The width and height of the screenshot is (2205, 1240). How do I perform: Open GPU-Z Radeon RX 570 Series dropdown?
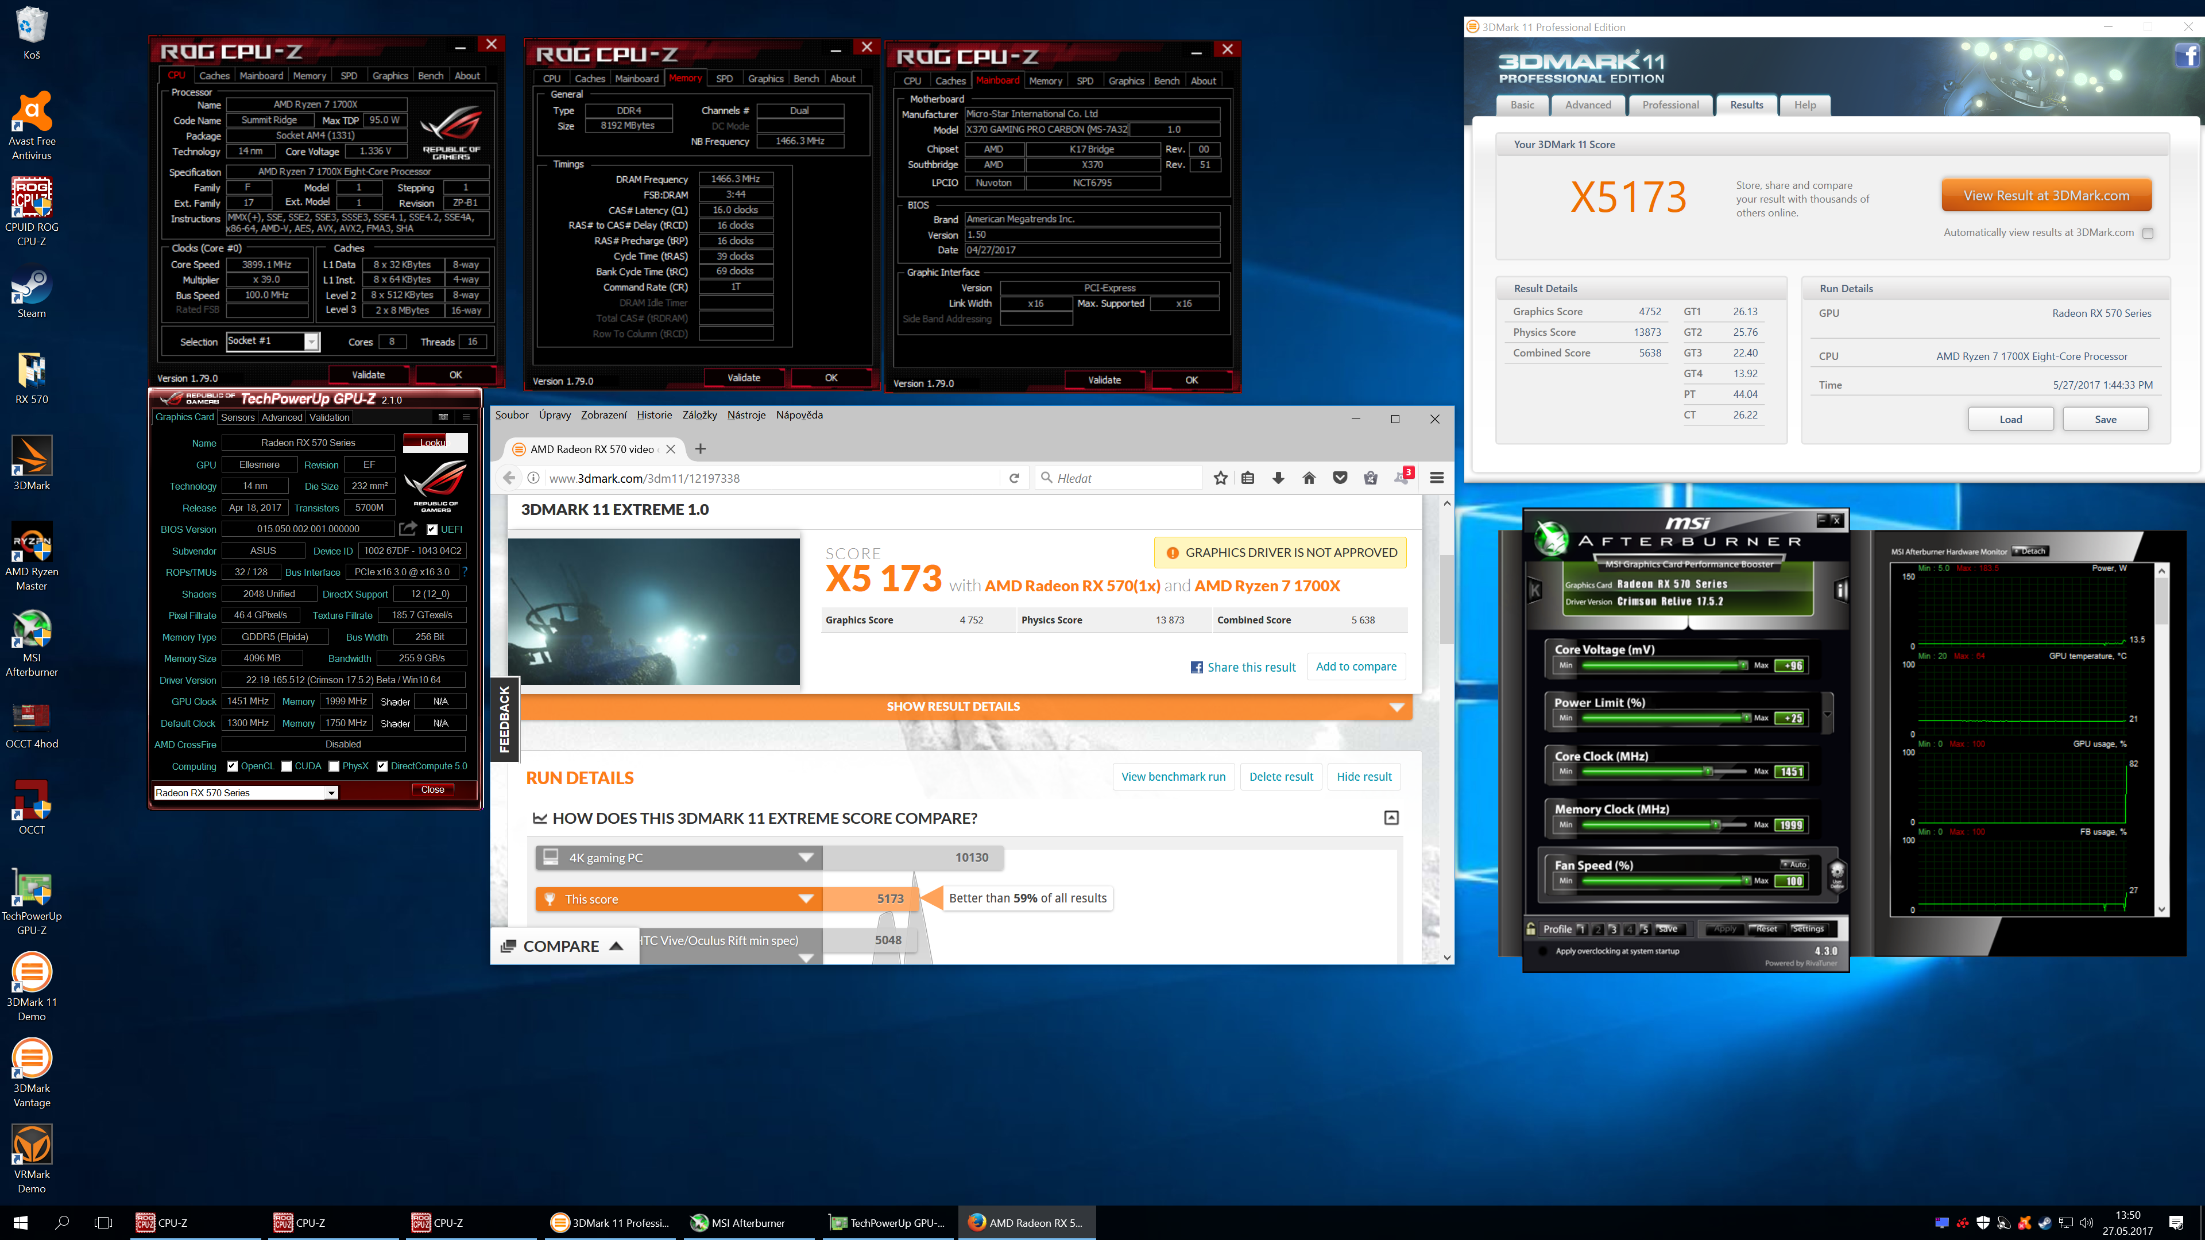pyautogui.click(x=246, y=792)
